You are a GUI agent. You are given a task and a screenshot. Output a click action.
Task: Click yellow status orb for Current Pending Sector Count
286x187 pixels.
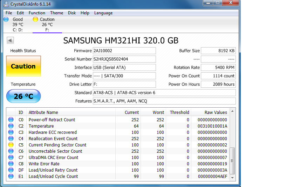[11, 145]
